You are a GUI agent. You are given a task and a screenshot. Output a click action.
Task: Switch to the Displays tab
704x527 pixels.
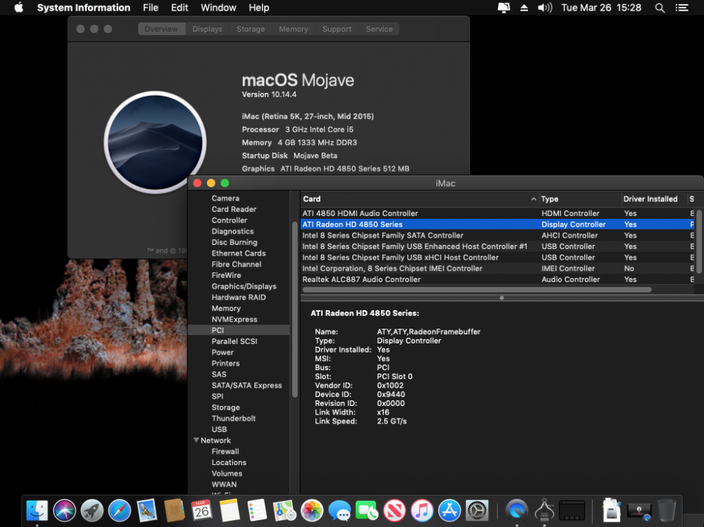point(208,29)
